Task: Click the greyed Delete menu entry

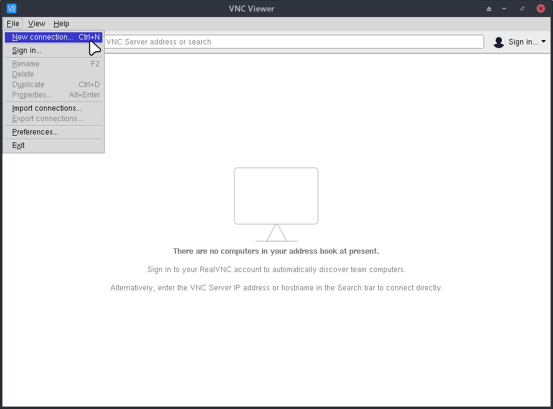Action: [x=54, y=74]
